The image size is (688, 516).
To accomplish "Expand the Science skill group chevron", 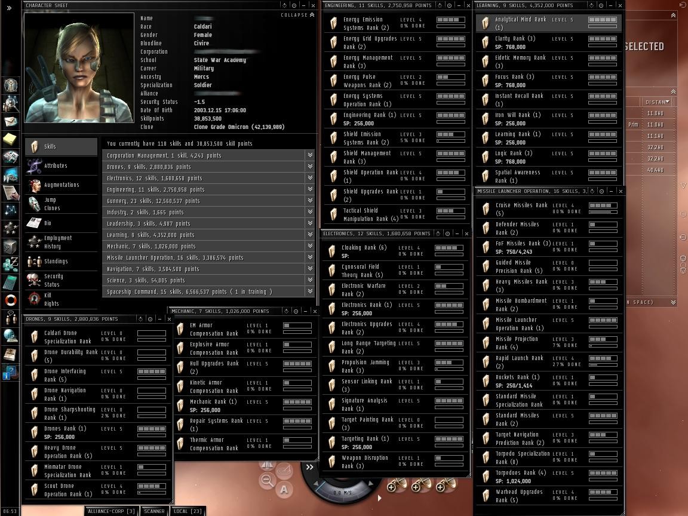I will point(310,280).
